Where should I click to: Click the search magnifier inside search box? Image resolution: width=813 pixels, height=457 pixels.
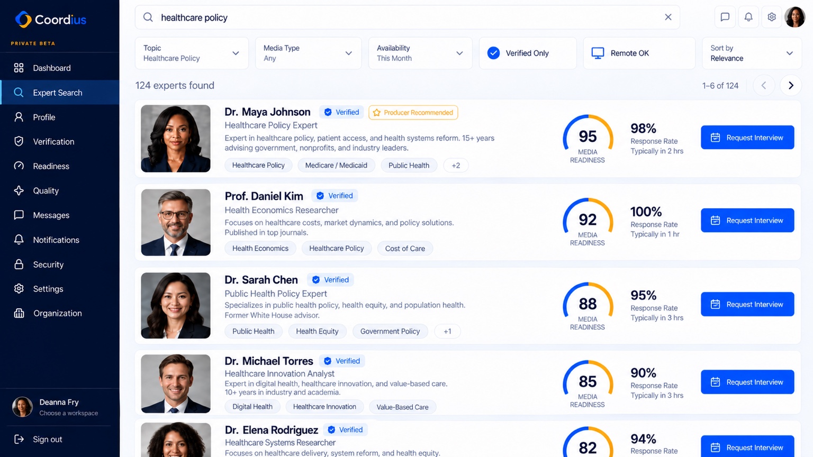click(x=148, y=17)
